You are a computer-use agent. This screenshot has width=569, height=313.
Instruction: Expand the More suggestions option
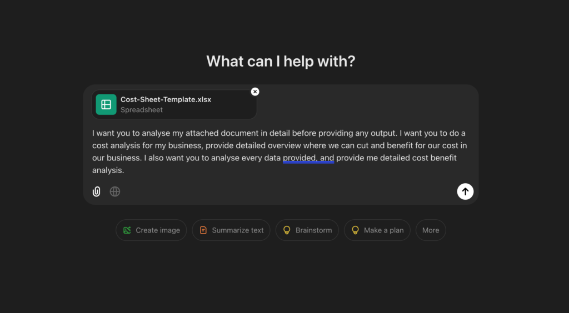pyautogui.click(x=431, y=230)
